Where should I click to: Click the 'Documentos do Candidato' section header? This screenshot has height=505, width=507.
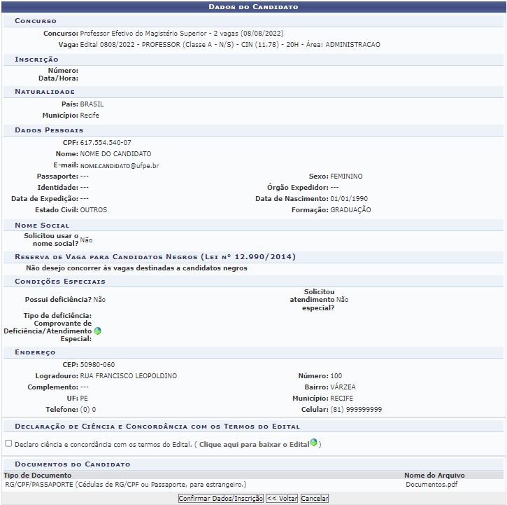73,464
